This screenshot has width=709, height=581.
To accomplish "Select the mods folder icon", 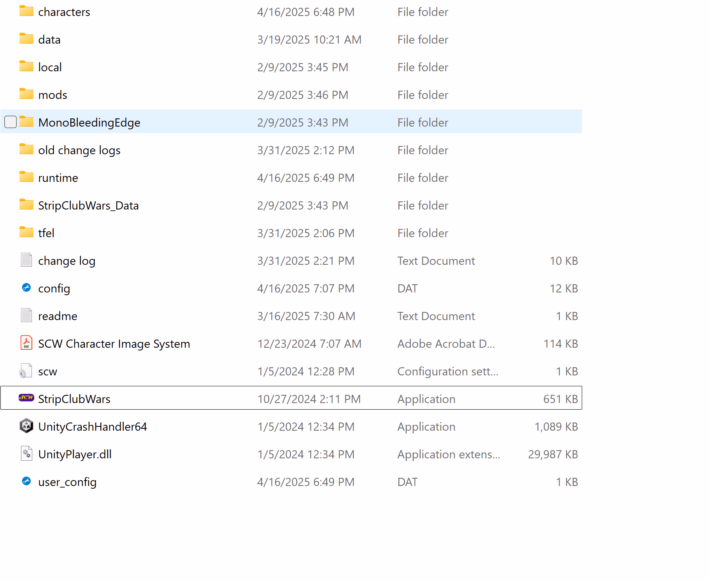I will pos(26,94).
